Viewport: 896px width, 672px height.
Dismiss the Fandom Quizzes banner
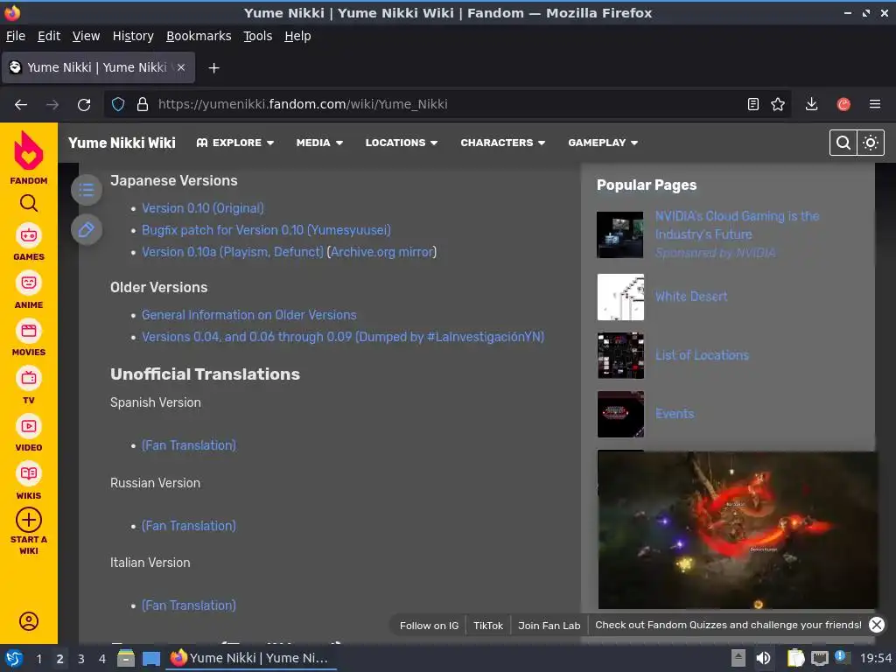coord(877,625)
